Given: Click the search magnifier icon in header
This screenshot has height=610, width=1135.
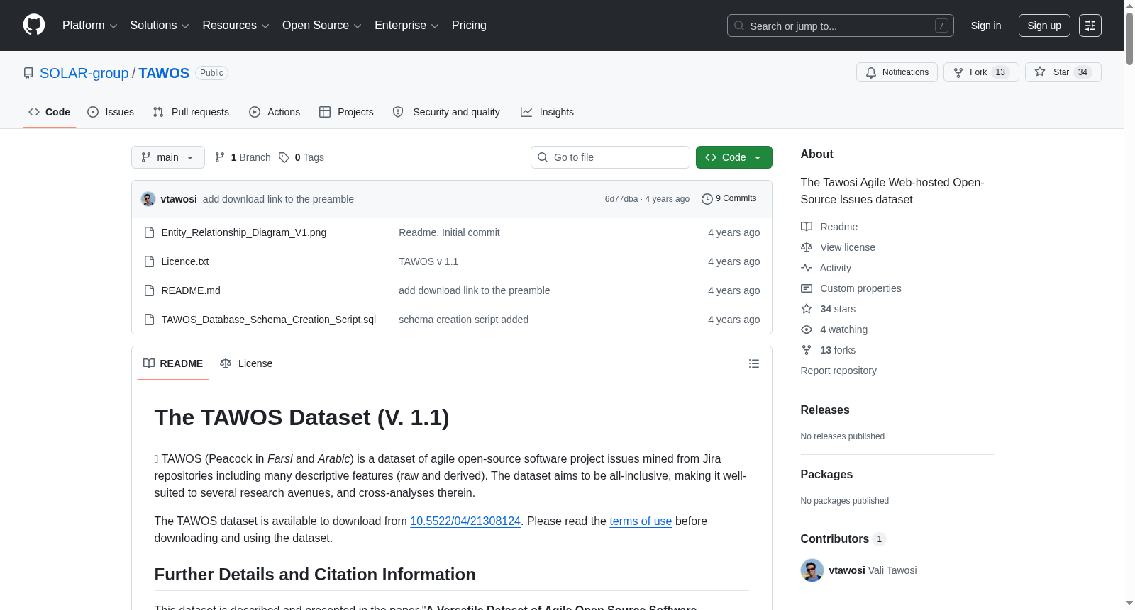Looking at the screenshot, I should (x=739, y=26).
